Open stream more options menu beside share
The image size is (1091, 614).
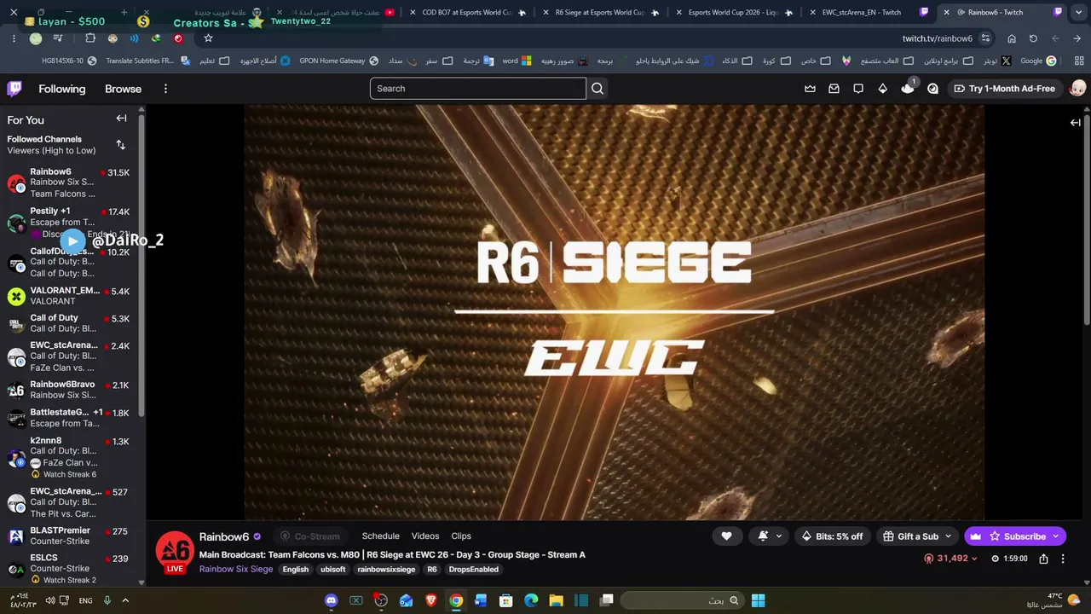pyautogui.click(x=1063, y=559)
